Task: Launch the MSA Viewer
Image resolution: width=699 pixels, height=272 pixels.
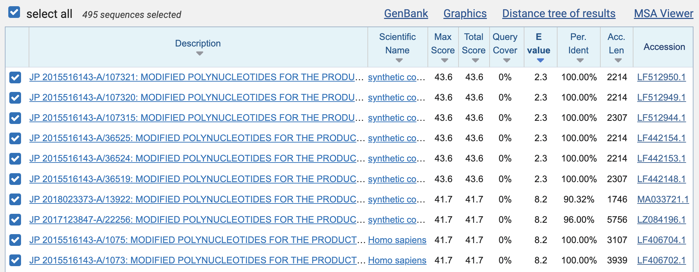Action: (x=663, y=14)
